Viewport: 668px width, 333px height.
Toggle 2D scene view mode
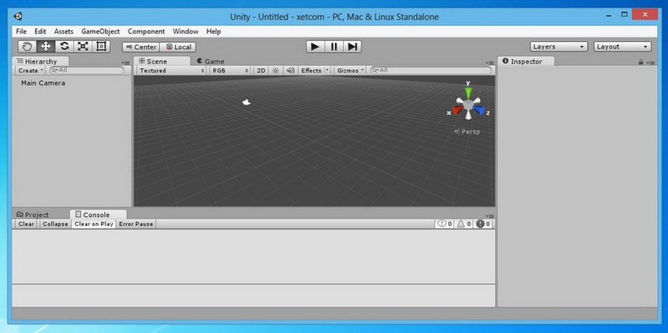[261, 71]
